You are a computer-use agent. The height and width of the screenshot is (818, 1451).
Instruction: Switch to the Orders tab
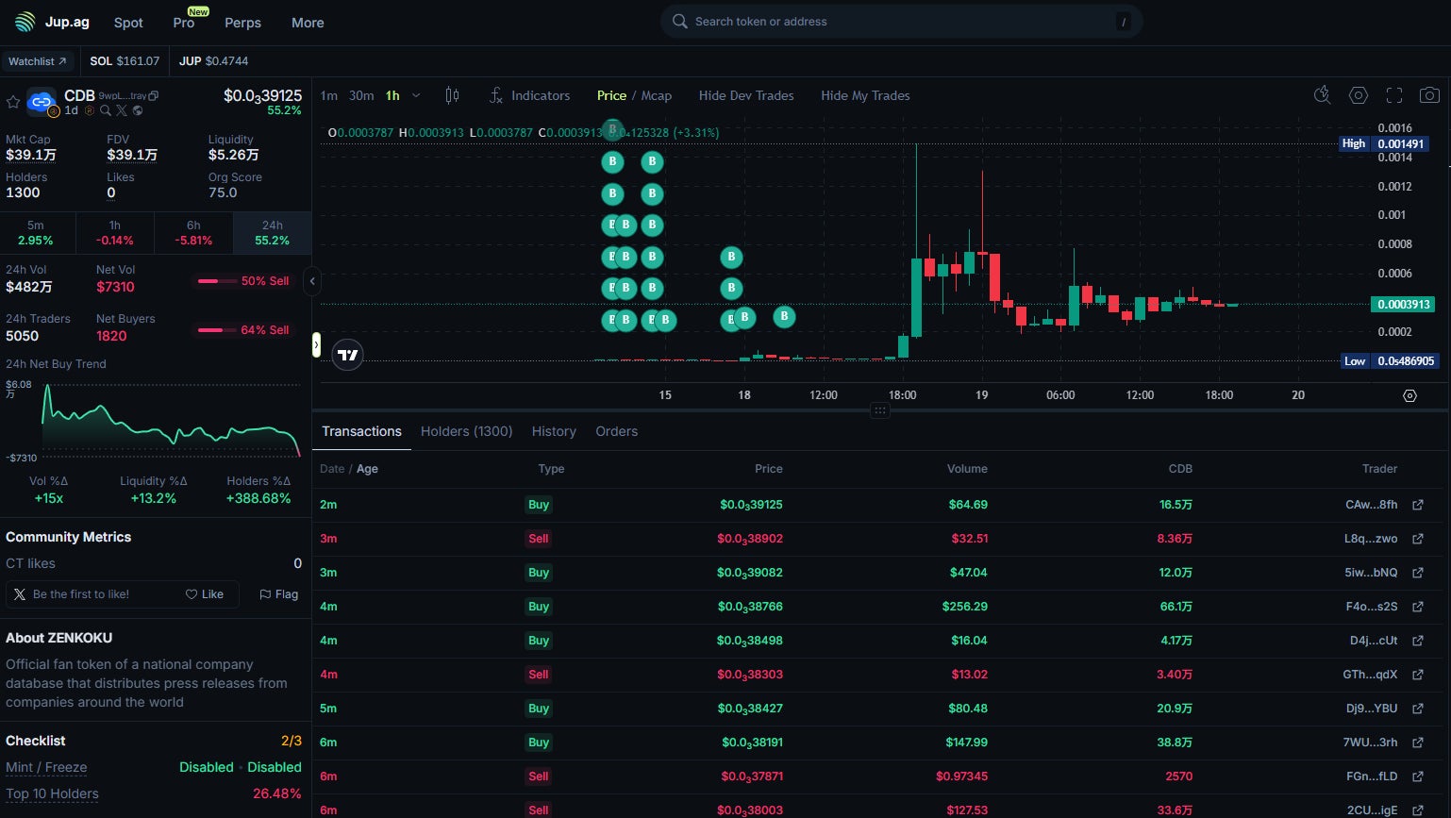click(617, 431)
